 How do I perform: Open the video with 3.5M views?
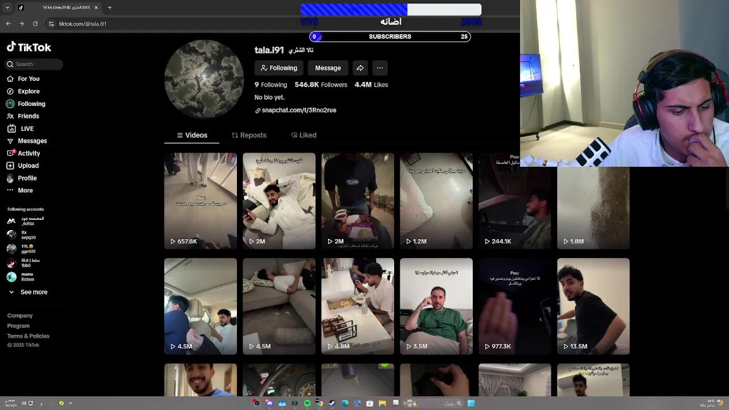tap(436, 306)
